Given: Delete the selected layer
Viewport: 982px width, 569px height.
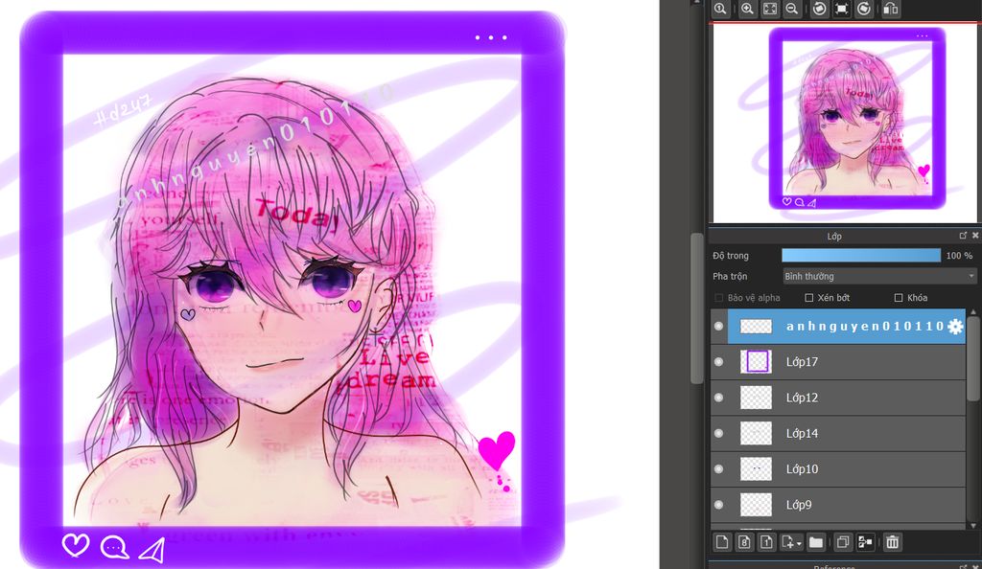Looking at the screenshot, I should [x=893, y=542].
